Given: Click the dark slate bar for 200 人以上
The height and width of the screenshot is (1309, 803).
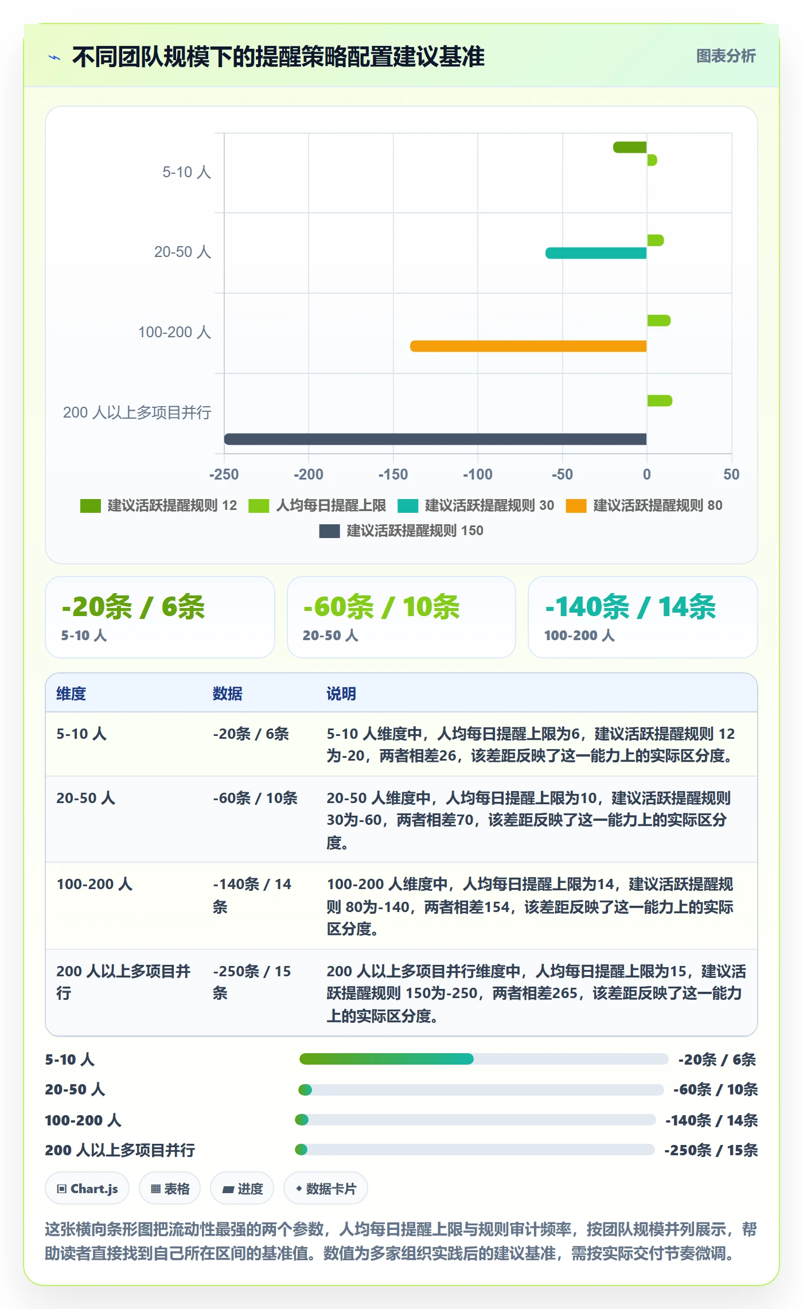Looking at the screenshot, I should (x=435, y=439).
